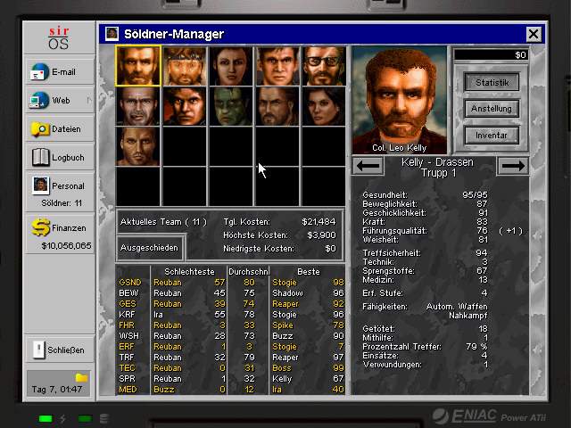Click the Tgl. Kosten $21,484 value
The width and height of the screenshot is (571, 428).
point(319,222)
